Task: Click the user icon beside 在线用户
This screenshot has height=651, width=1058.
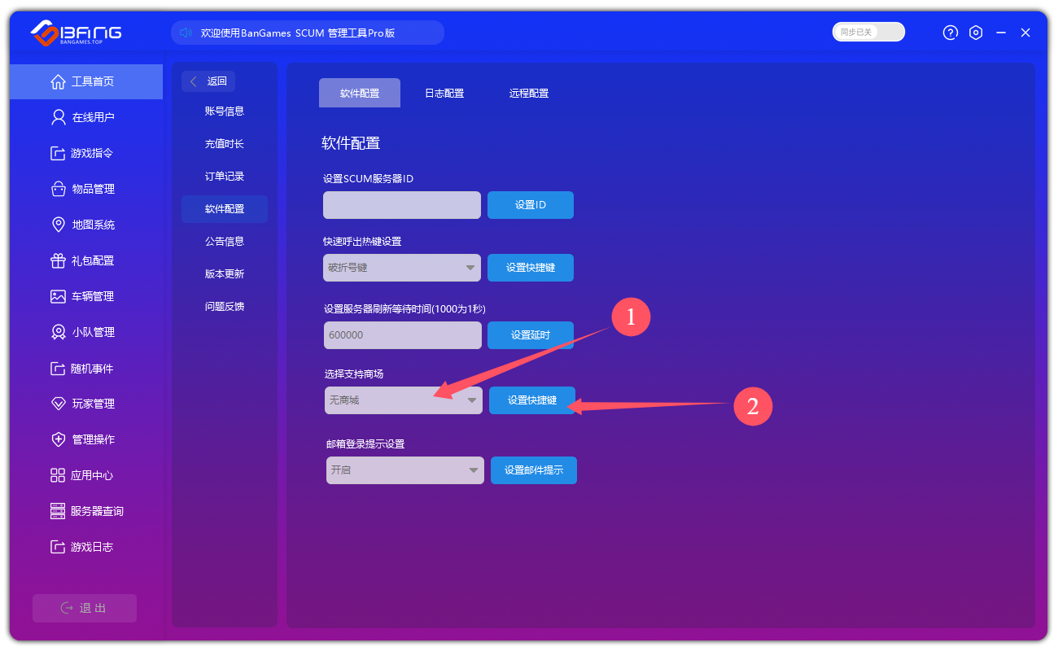Action: pyautogui.click(x=58, y=117)
